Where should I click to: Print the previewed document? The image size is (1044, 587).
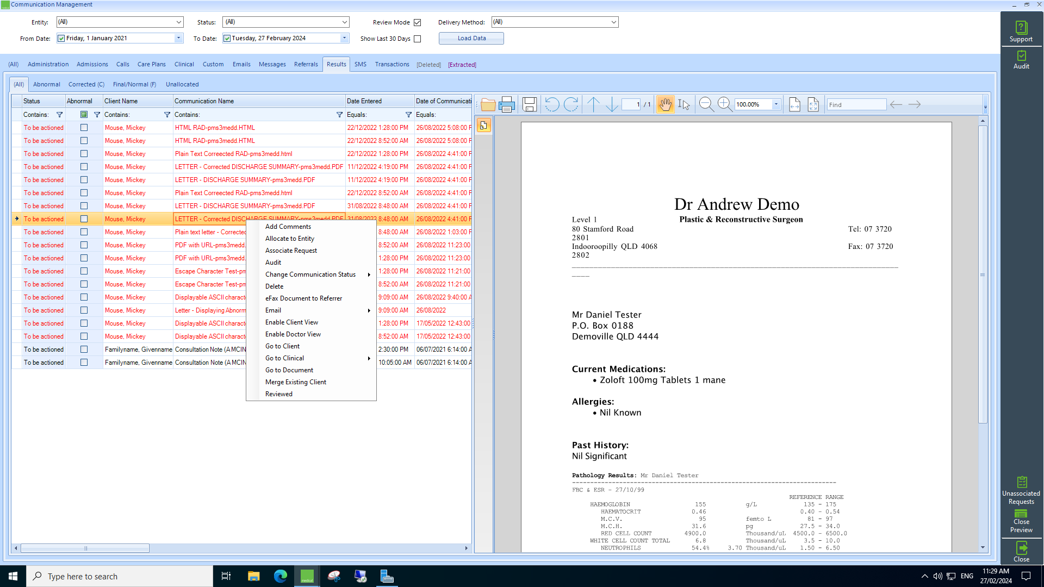pyautogui.click(x=506, y=104)
